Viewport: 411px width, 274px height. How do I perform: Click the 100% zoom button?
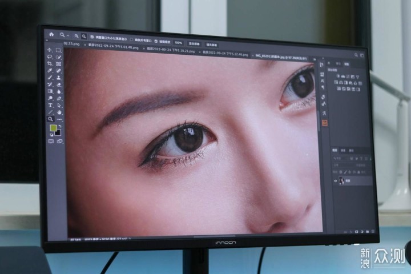[178, 42]
